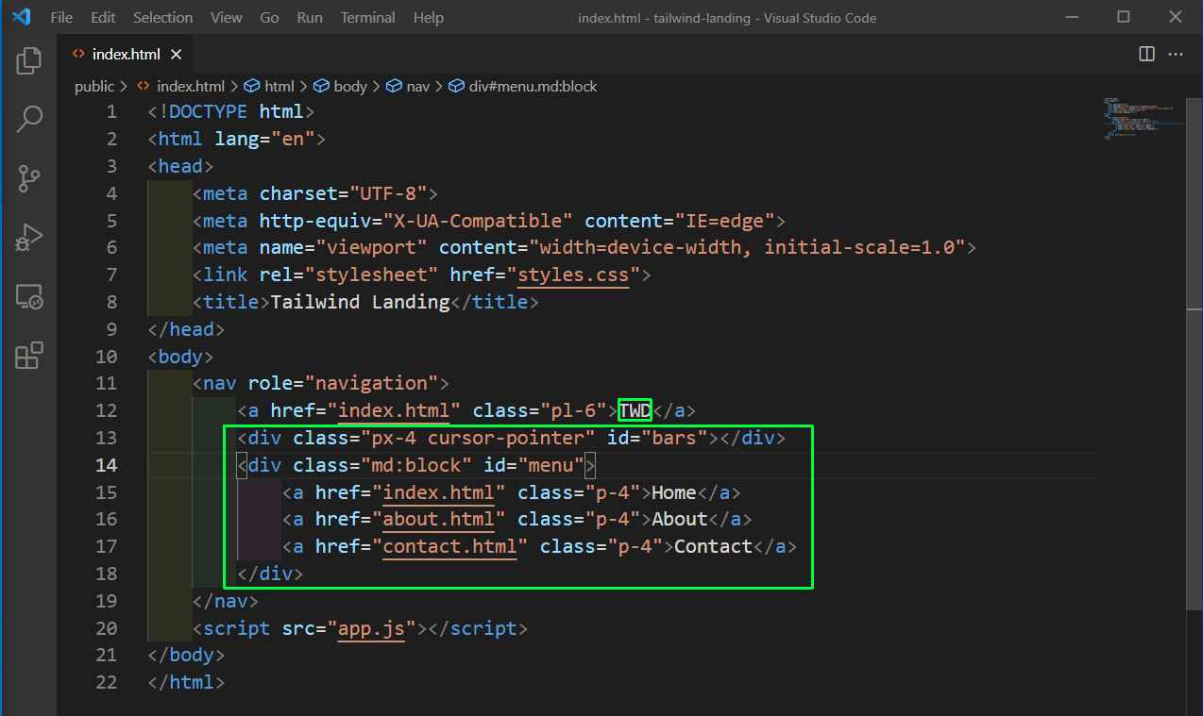This screenshot has width=1203, height=716.
Task: Click the "en" lang value
Action: (x=293, y=139)
